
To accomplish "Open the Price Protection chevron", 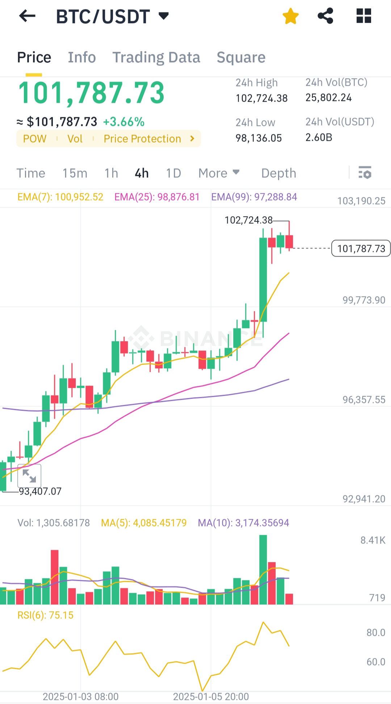I will tap(192, 139).
